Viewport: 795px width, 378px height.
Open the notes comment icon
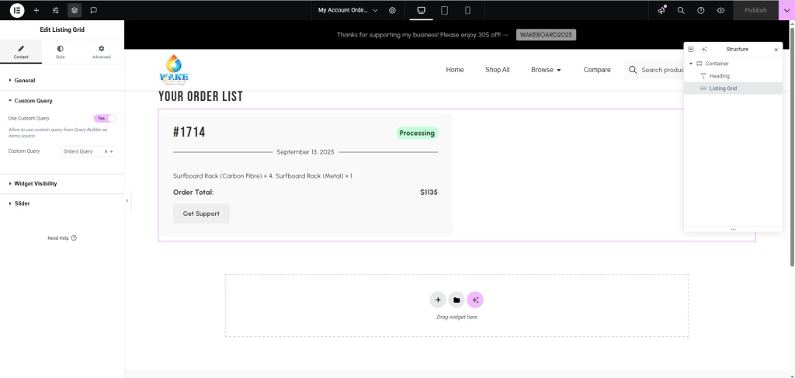(x=93, y=10)
